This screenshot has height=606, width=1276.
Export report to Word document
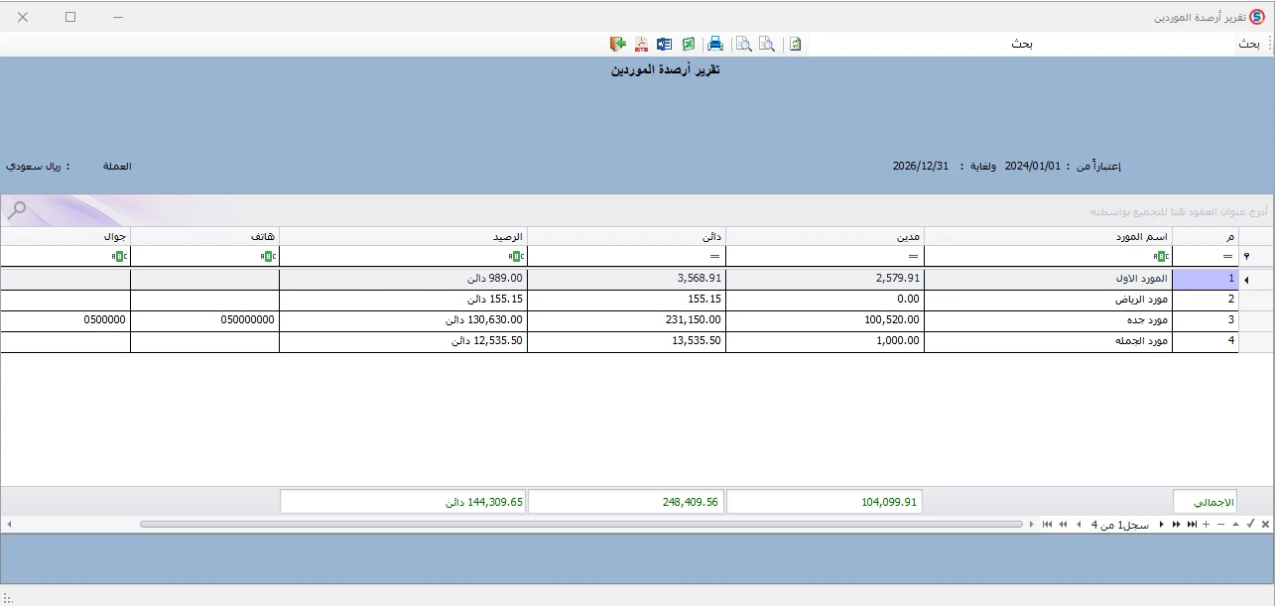[665, 44]
